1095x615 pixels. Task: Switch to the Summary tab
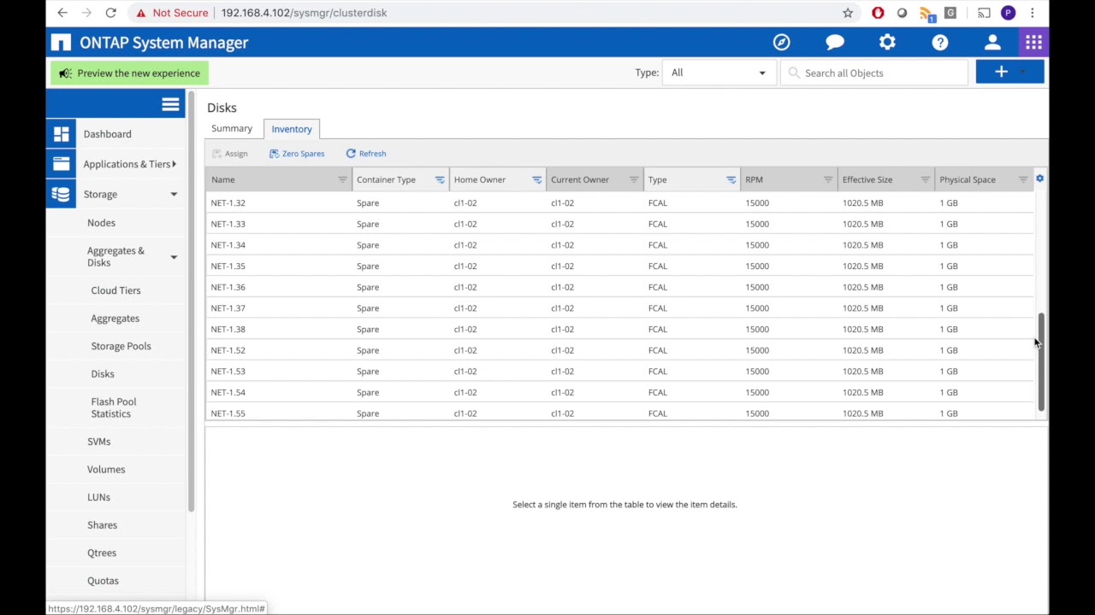232,128
